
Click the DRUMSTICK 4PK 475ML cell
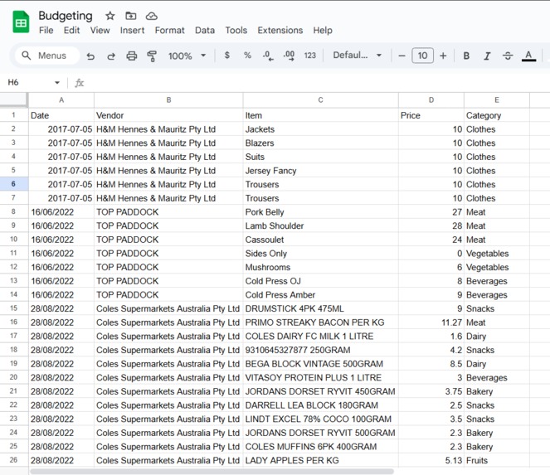click(x=320, y=308)
